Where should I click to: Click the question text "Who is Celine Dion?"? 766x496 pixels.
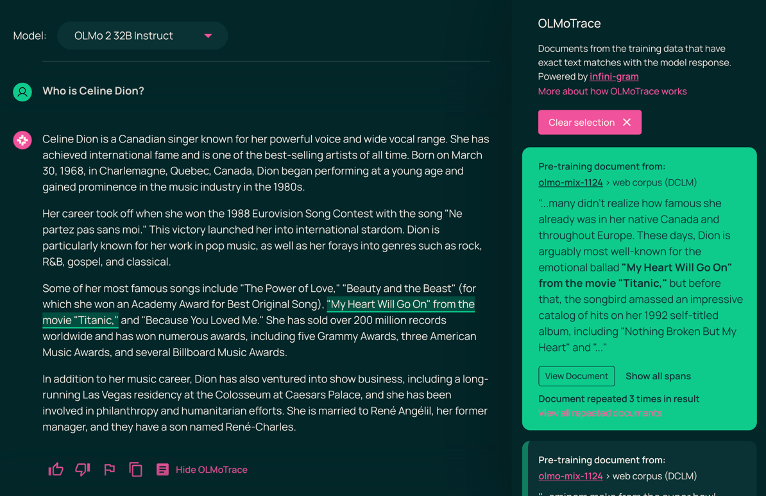93,91
